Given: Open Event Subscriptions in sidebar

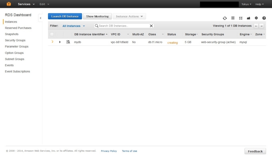Looking at the screenshot, I should coord(17,72).
